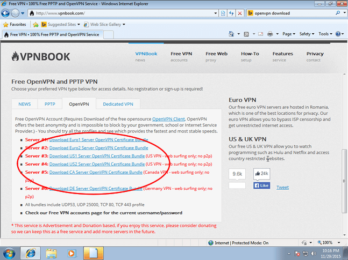Screen dimensions: 348x260
Task: Download US1 Server OpenVPN Certificate Bundle
Action: 97,156
